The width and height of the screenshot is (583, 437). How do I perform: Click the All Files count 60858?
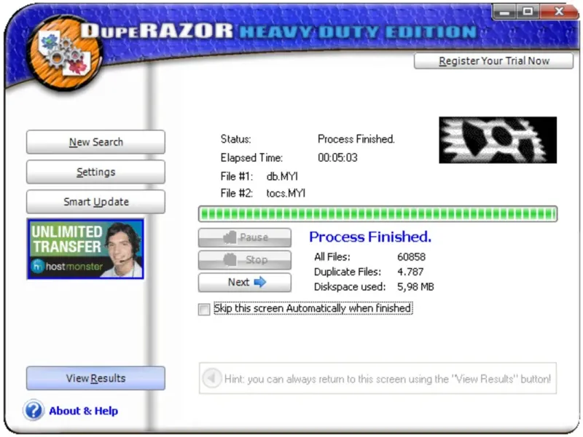411,257
